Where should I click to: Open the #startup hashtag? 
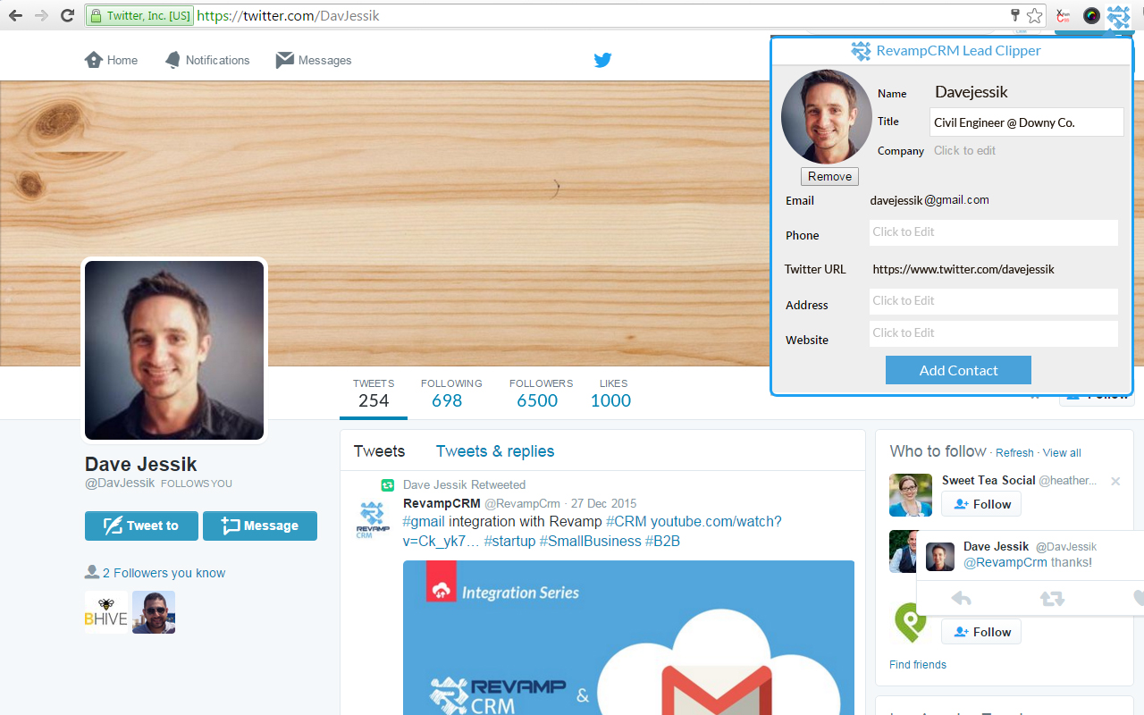coord(509,542)
